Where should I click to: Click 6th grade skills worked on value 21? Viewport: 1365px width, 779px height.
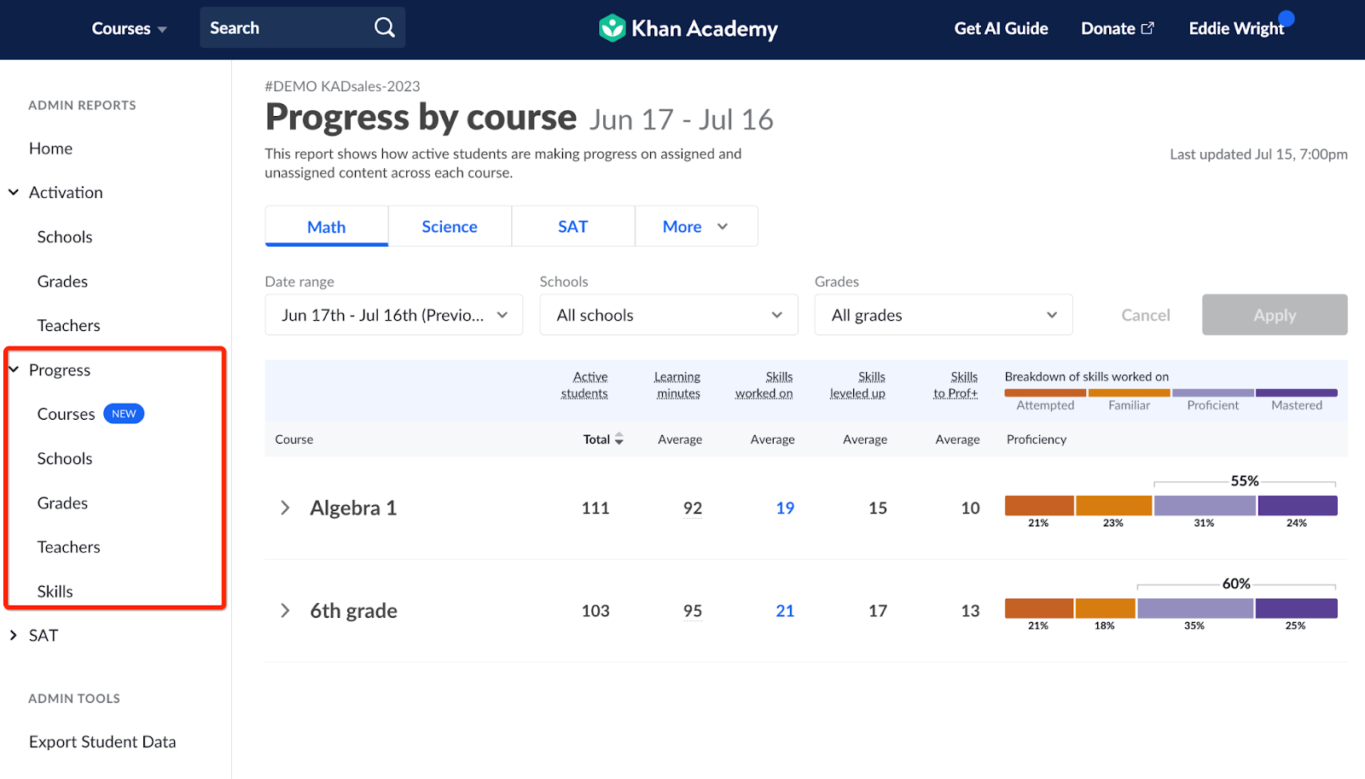point(785,611)
